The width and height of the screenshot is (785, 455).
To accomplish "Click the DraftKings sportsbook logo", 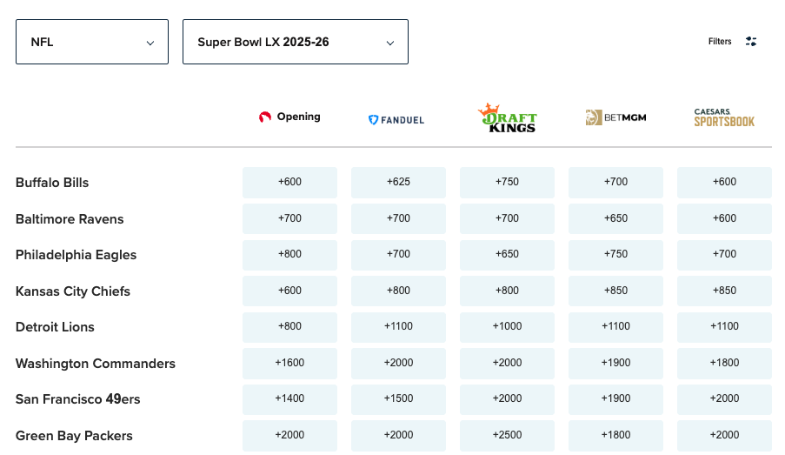I will point(507,118).
